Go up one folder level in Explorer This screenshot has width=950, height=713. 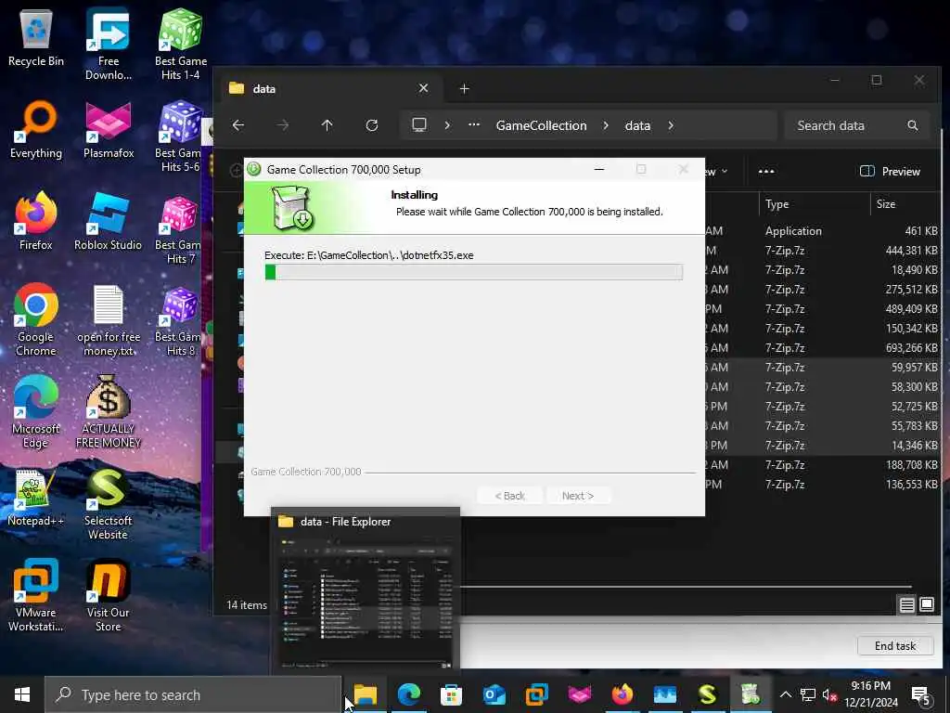327,125
